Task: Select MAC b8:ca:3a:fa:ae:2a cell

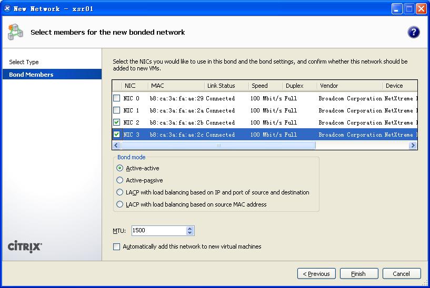Action: tap(177, 110)
